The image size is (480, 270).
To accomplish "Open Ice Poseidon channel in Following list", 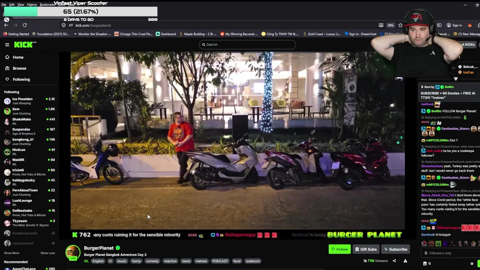I will click(29, 101).
